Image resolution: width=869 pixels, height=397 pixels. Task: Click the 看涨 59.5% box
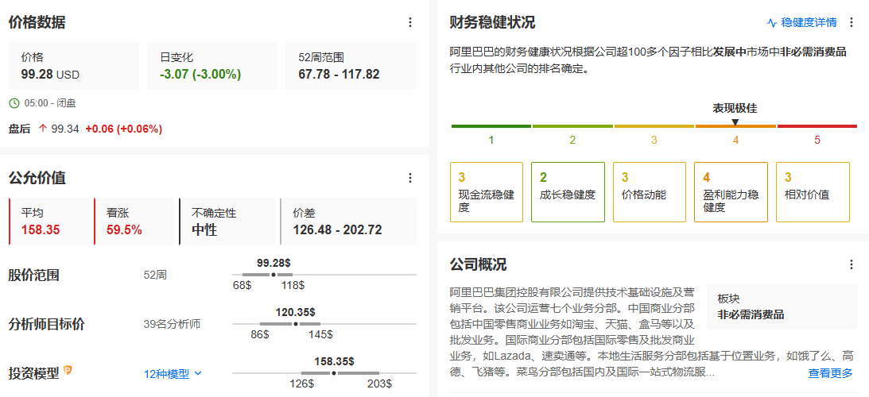[x=134, y=222]
